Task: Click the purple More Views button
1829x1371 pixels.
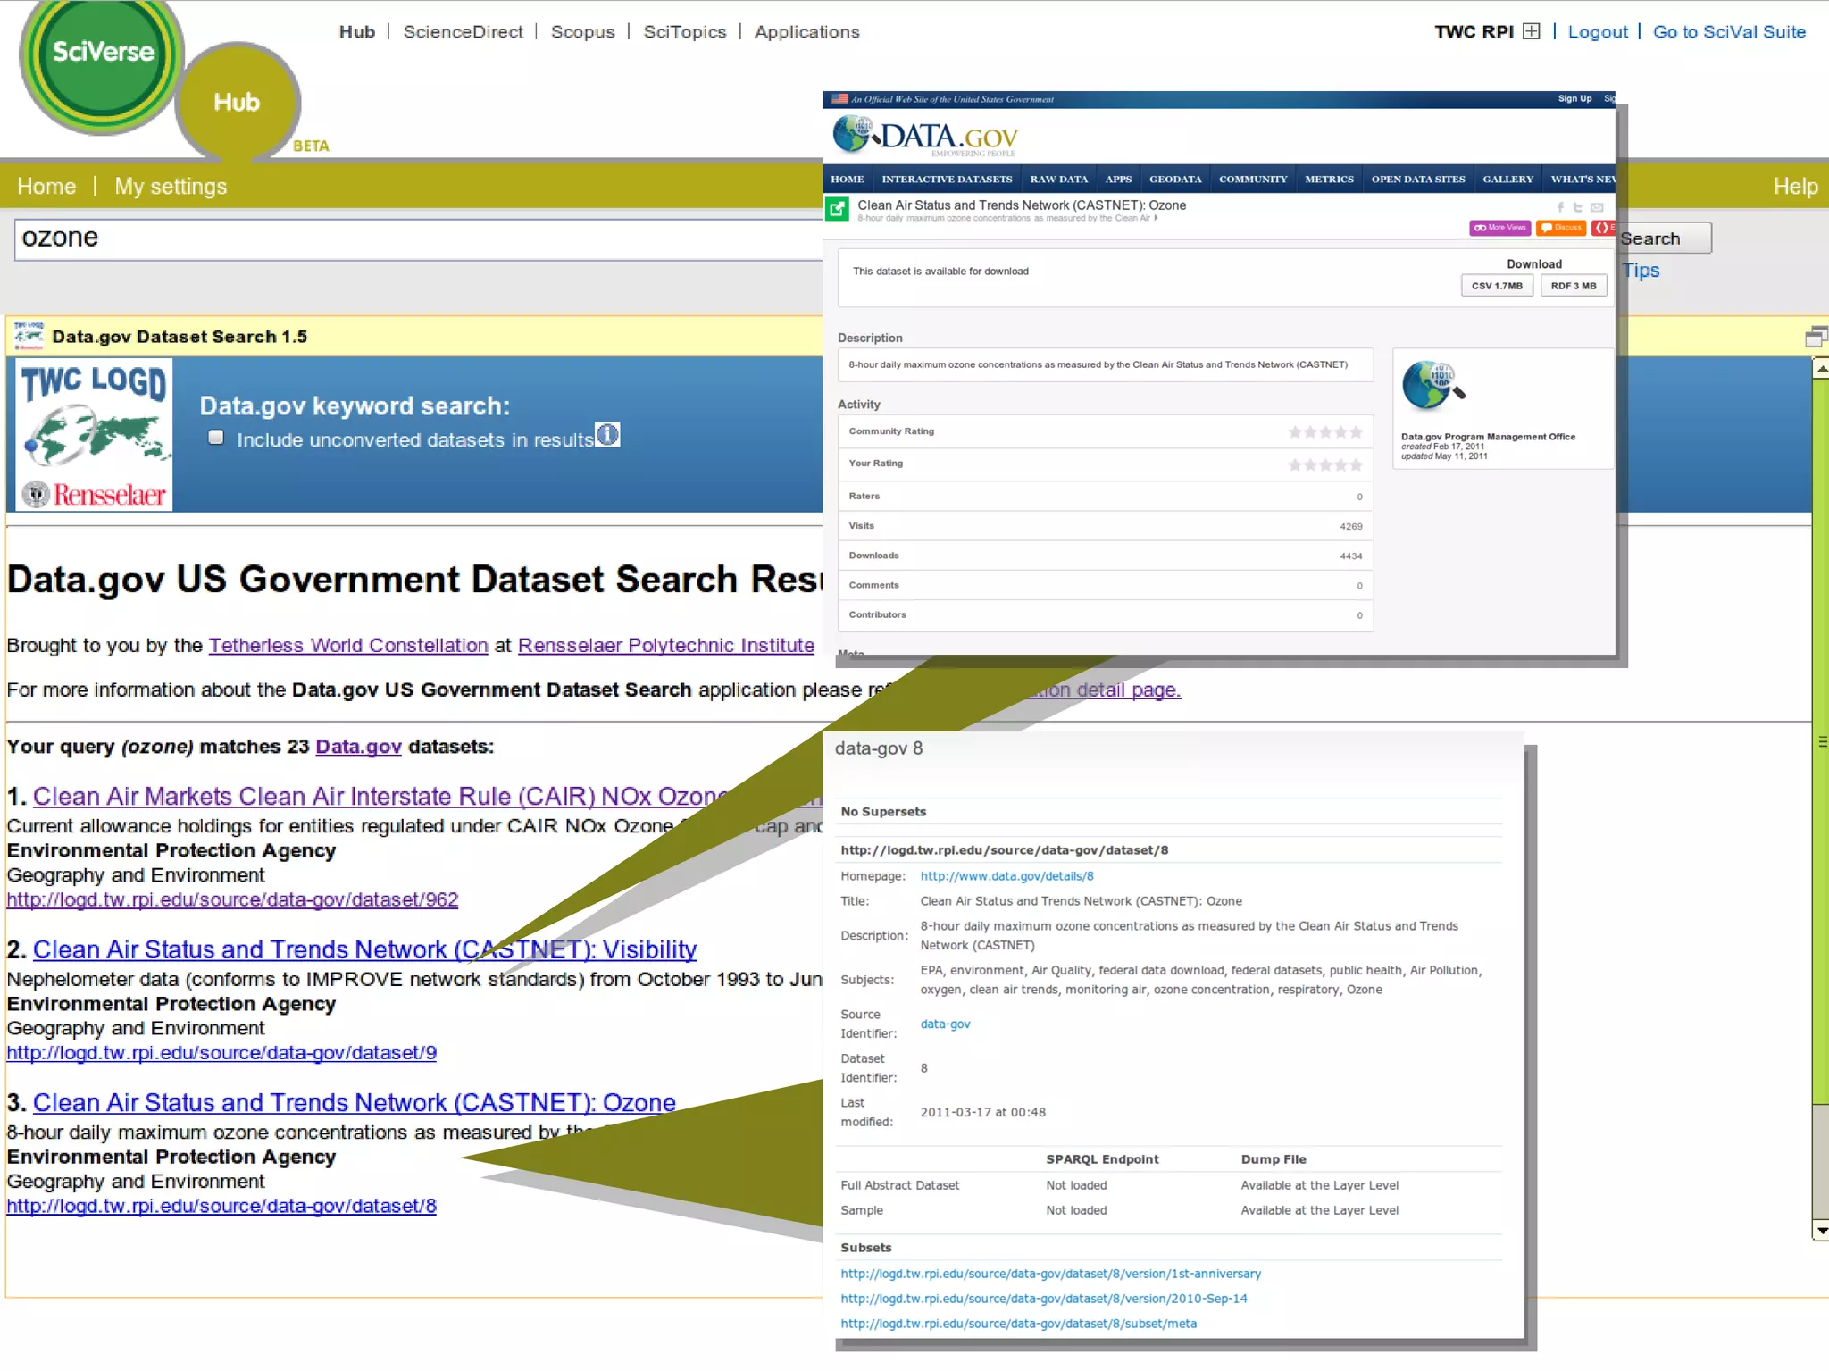Action: 1499,228
